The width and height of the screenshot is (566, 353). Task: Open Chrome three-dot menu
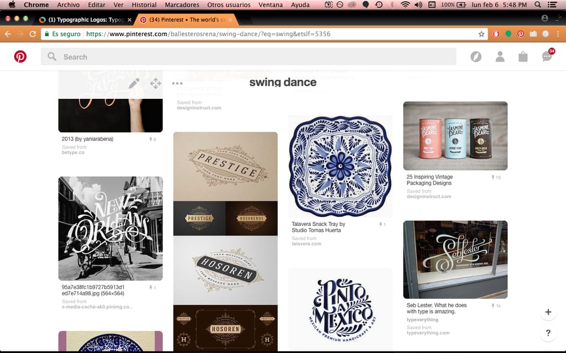558,34
